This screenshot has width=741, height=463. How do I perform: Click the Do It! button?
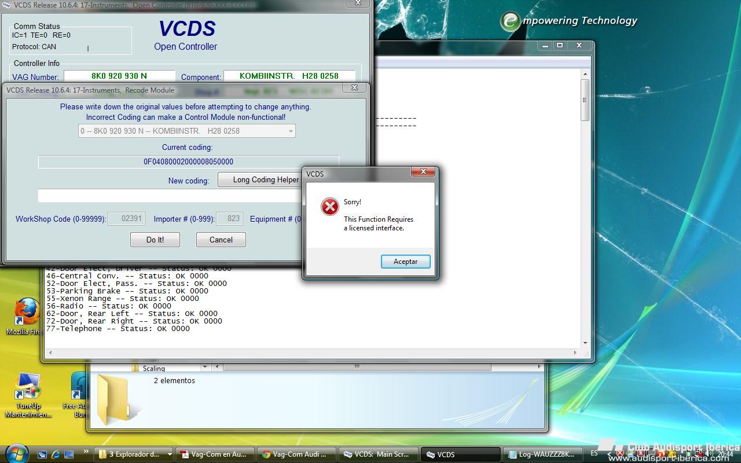coord(155,240)
